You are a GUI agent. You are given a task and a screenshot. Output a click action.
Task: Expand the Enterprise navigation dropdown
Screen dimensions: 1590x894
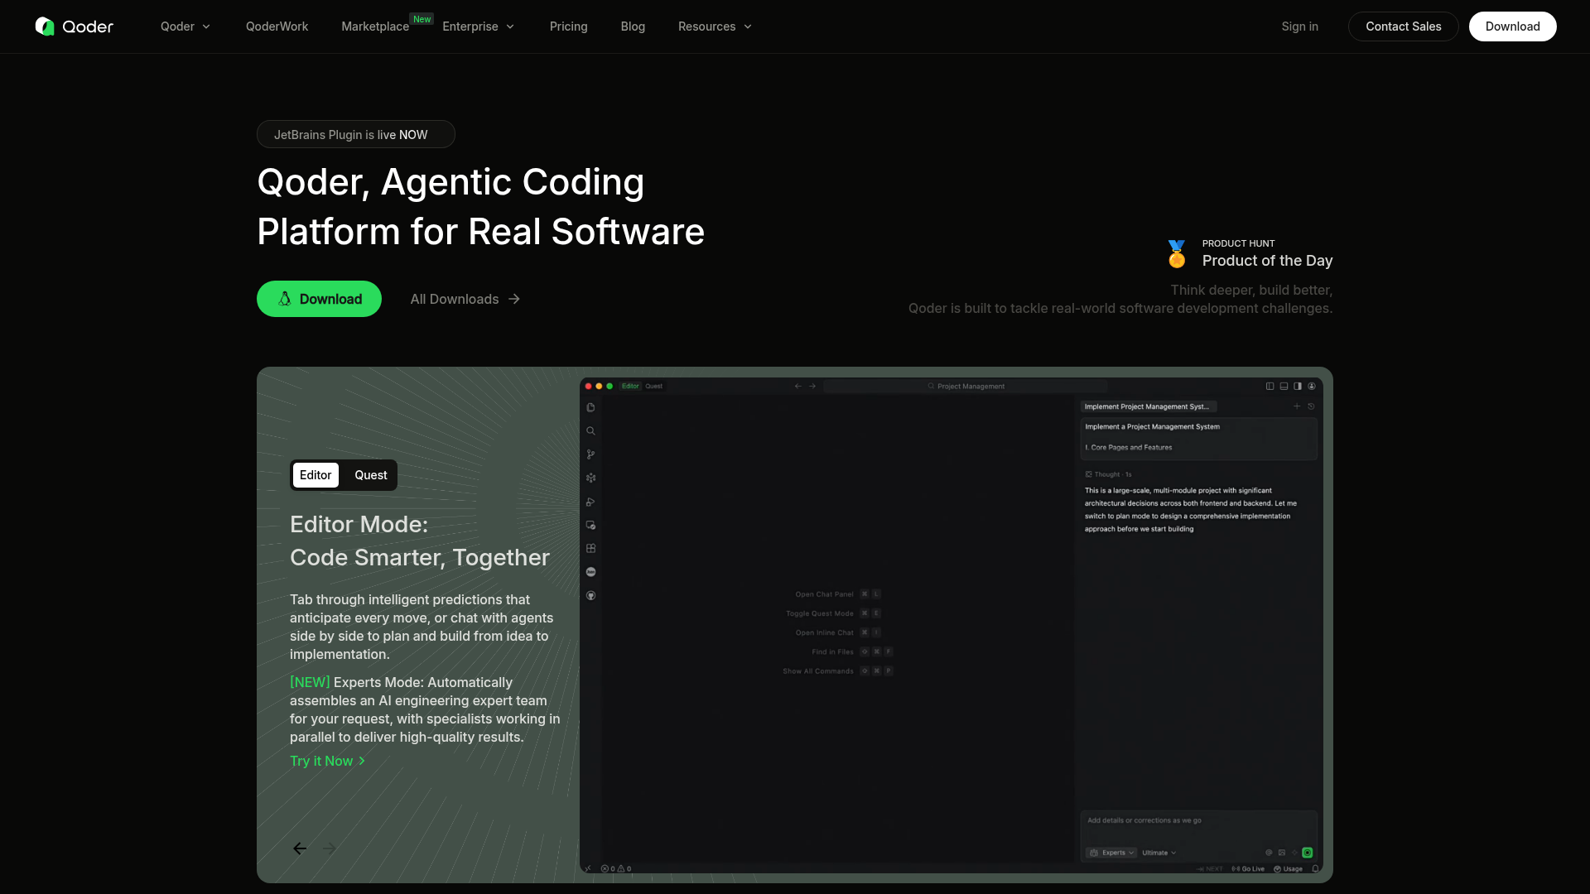tap(479, 26)
